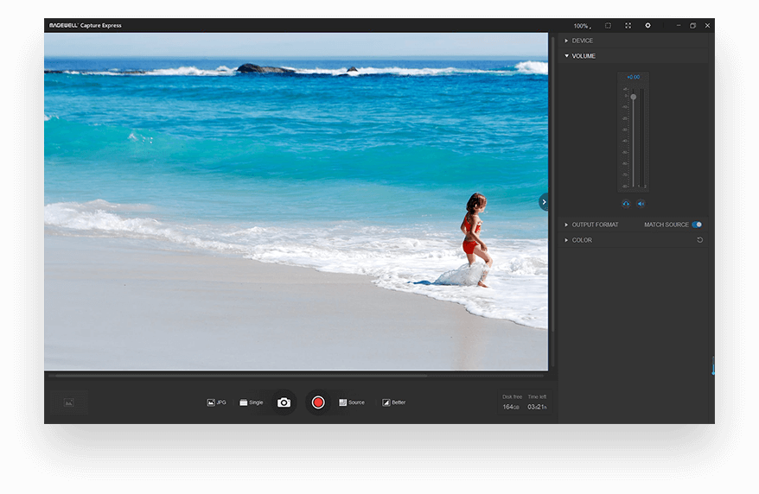Screen dimensions: 759x494
Task: Expand the Color section
Action: click(x=581, y=240)
